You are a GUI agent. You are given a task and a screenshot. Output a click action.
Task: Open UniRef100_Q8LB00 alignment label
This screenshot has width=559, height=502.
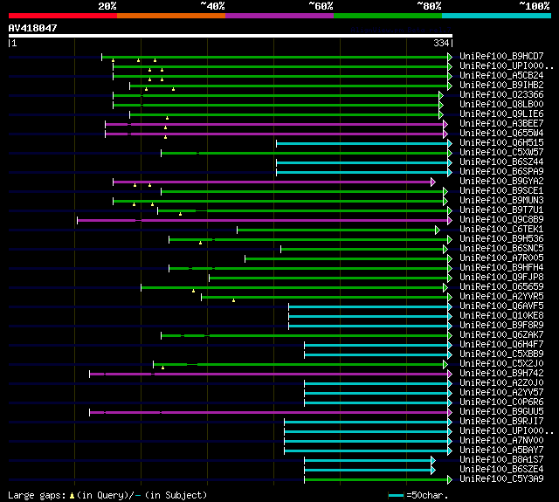[501, 105]
